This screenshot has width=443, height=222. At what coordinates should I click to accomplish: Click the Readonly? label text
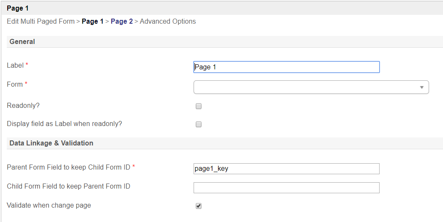coord(23,105)
